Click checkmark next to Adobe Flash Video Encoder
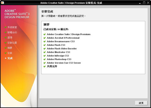This screenshot has height=108, width=151. coord(45,49)
